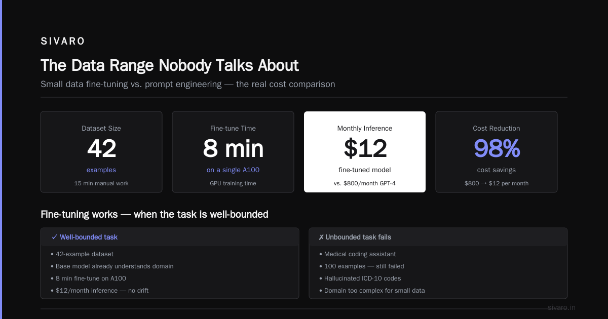Select the Well-bounded task panel header

point(170,237)
